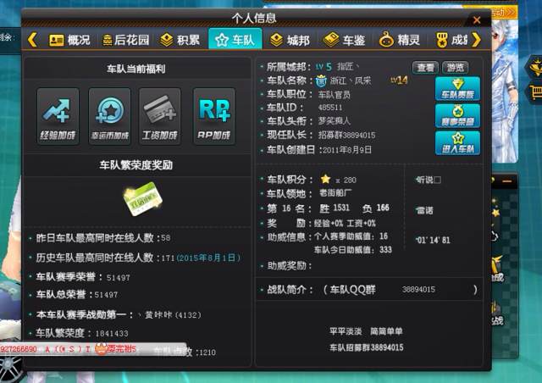This screenshot has height=383, width=542.
Task: Open the 精灵 tab
Action: pyautogui.click(x=399, y=40)
